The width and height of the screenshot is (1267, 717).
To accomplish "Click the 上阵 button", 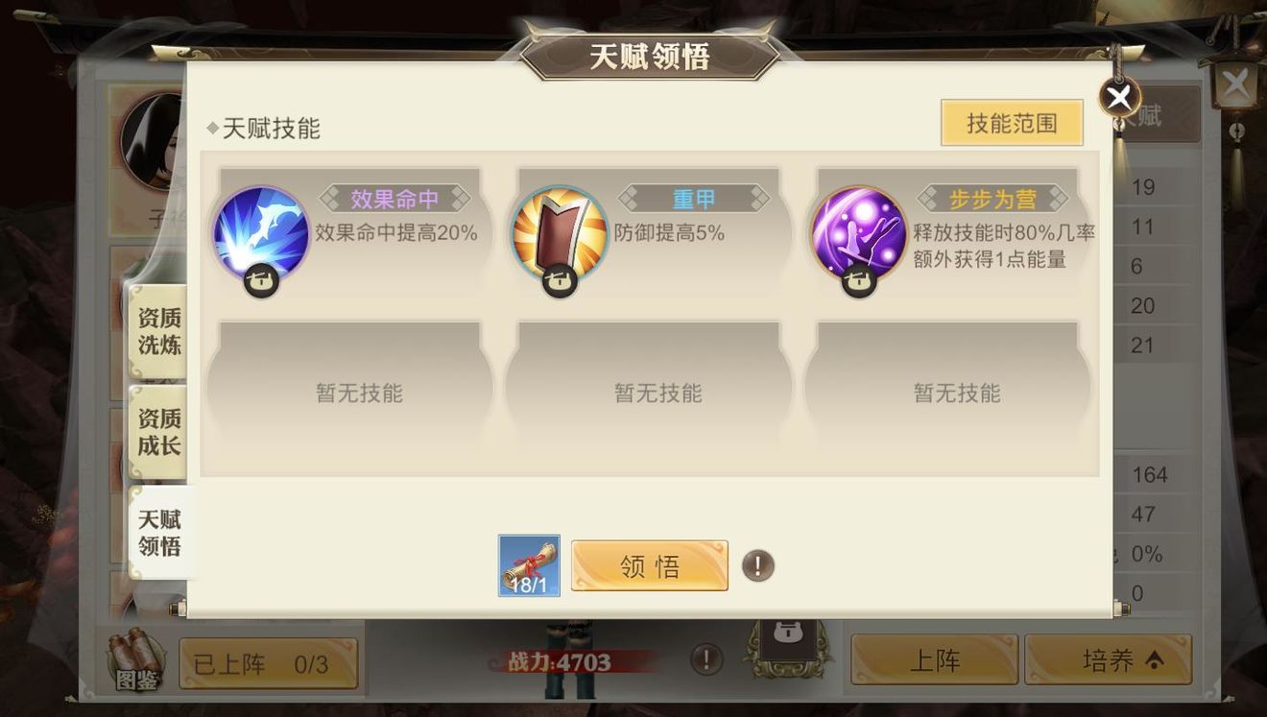I will point(934,660).
